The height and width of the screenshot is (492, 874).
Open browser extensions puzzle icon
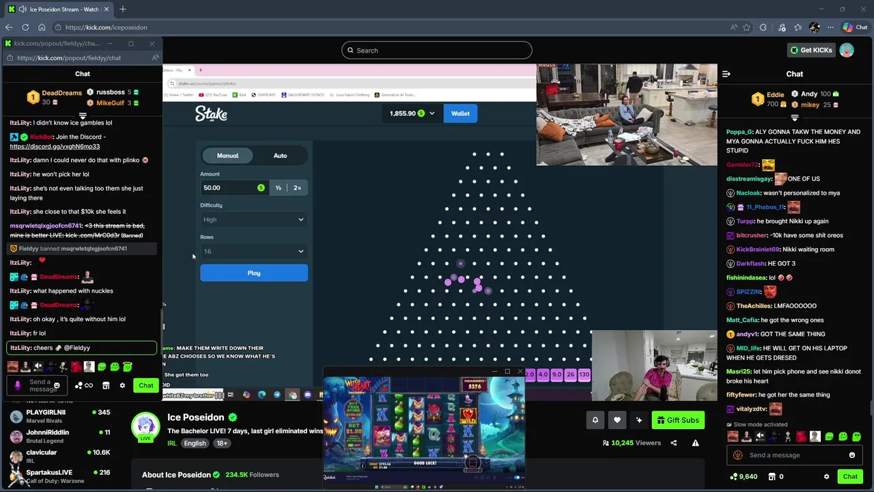pos(763,27)
